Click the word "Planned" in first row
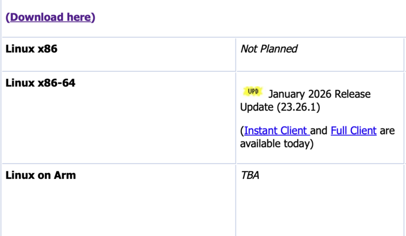The image size is (406, 236). pos(279,49)
